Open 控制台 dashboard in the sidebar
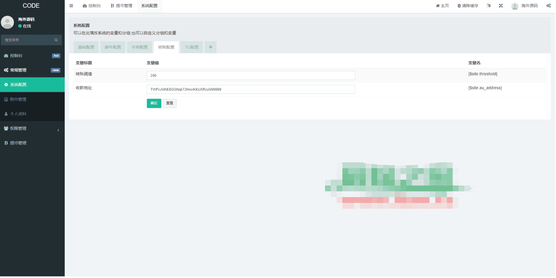556x278 pixels. pyautogui.click(x=16, y=56)
